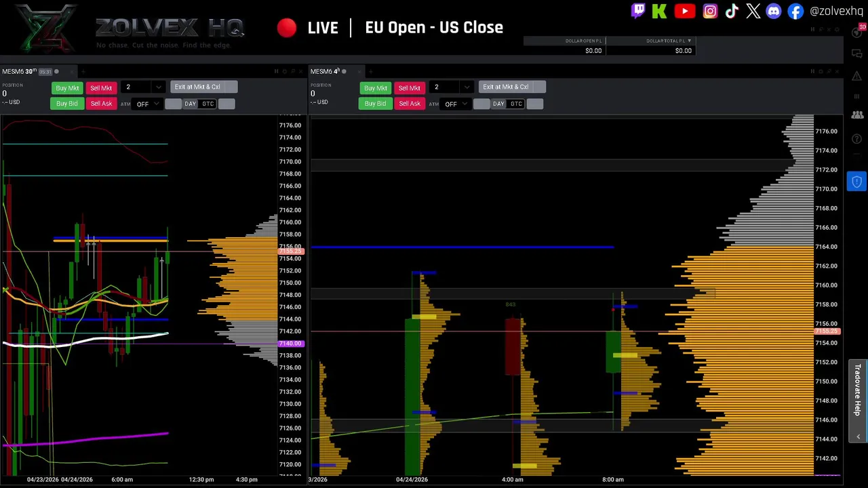
Task: Open the settings gear of the top account panel
Action: pyautogui.click(x=837, y=30)
